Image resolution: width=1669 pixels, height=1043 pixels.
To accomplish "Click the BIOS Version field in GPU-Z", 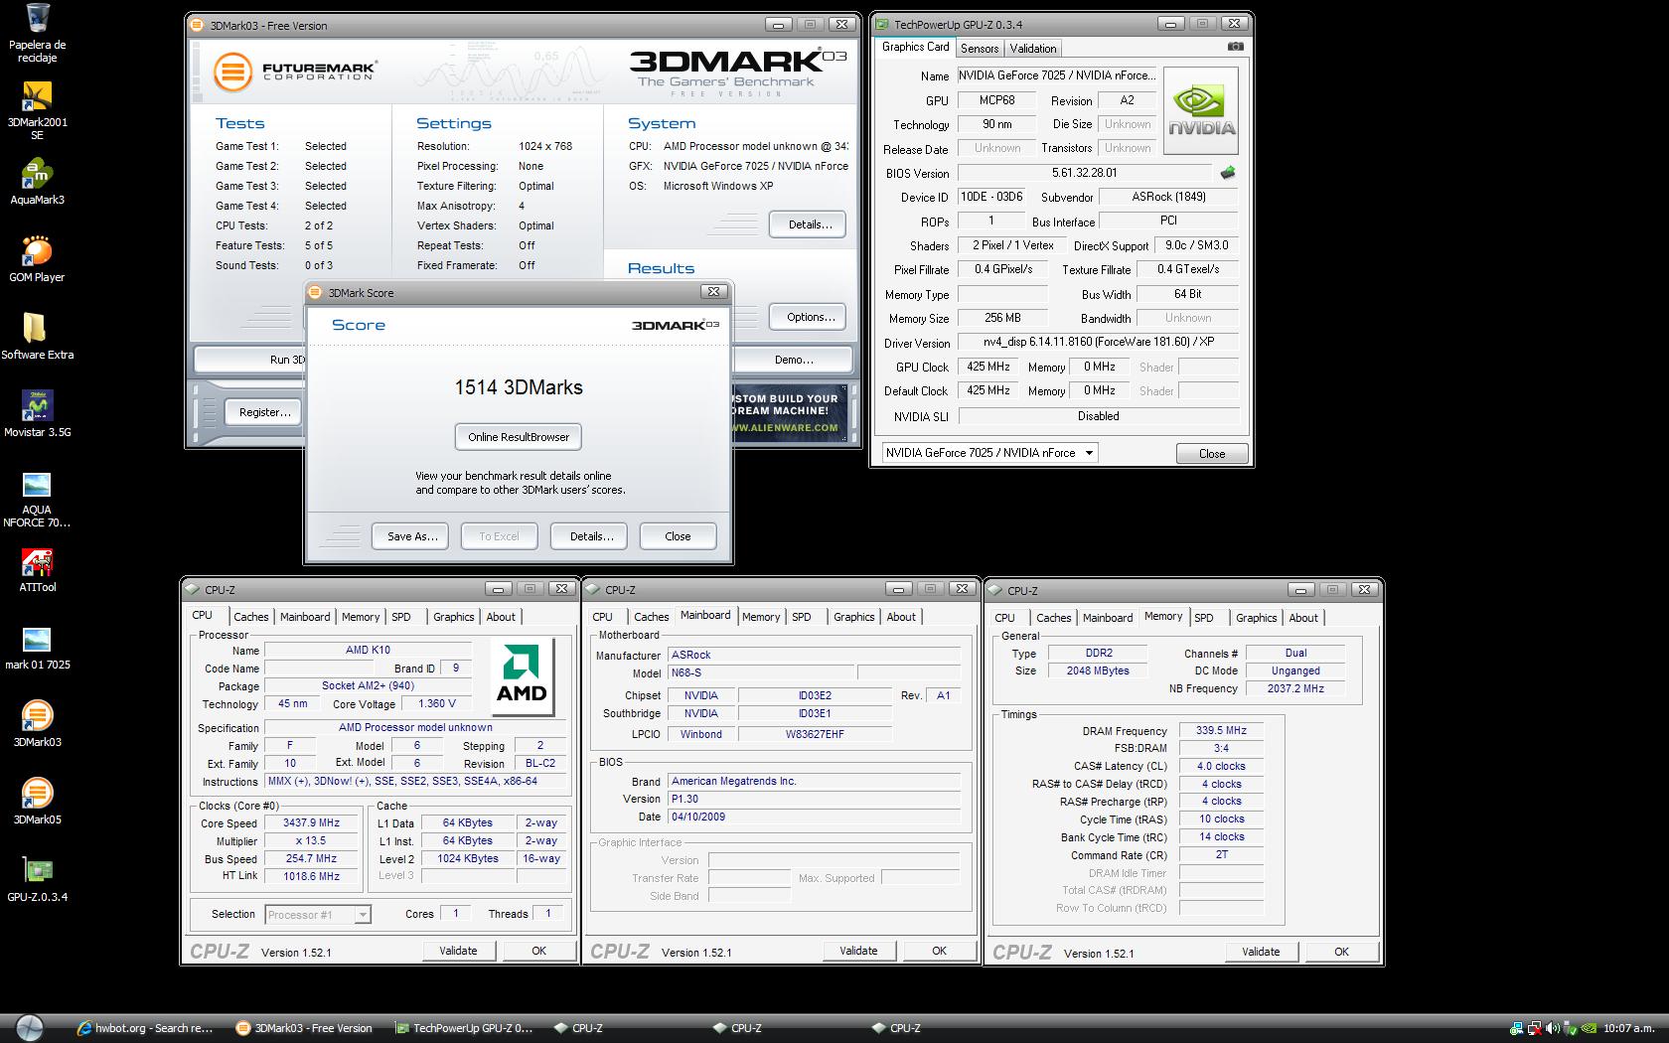I will coord(1085,173).
